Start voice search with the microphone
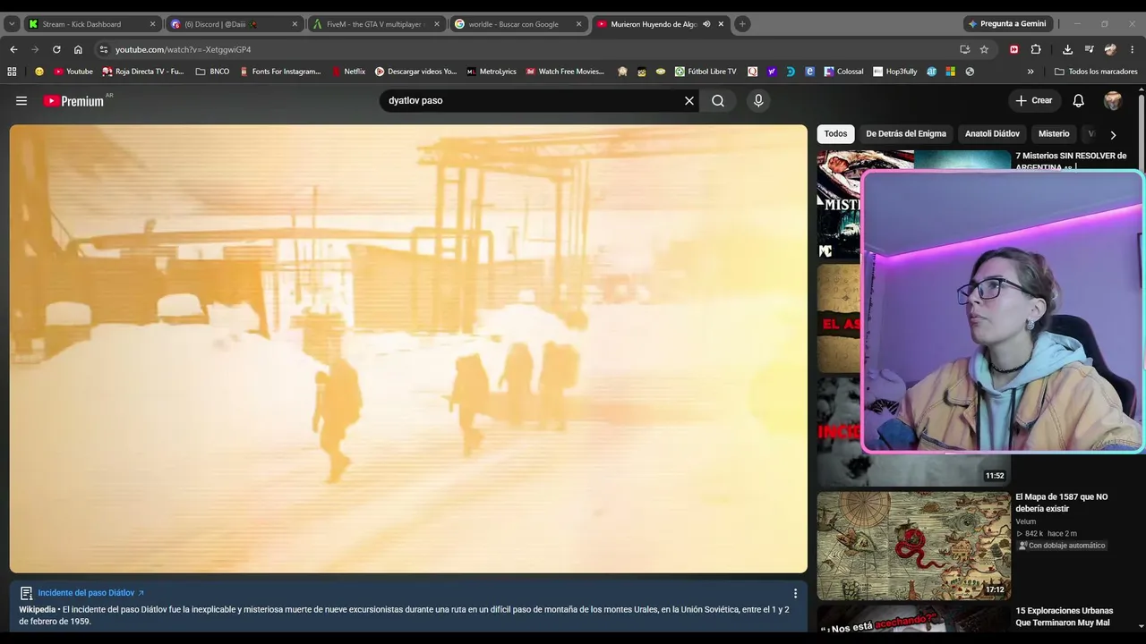Image resolution: width=1146 pixels, height=644 pixels. [758, 101]
